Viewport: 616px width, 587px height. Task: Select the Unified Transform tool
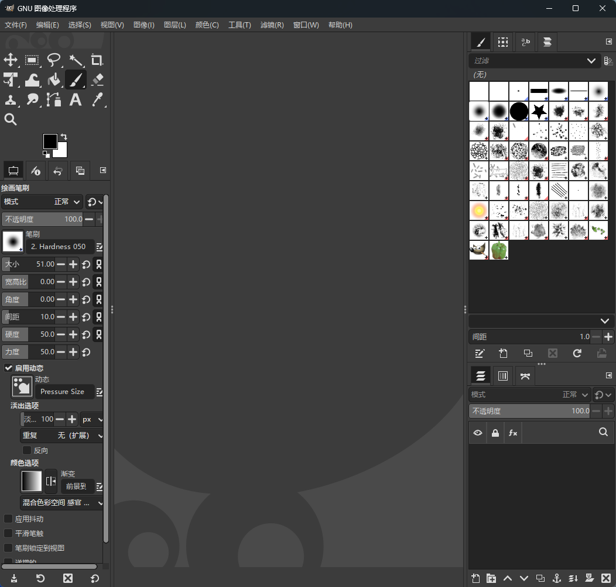click(11, 80)
